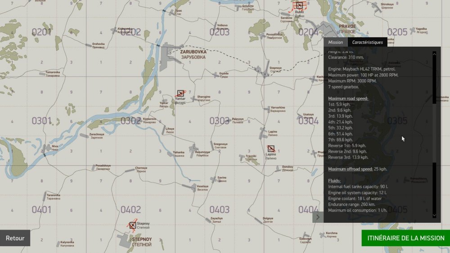Click the objective marker at Lapino
This screenshot has width=450, height=253.
point(271,148)
